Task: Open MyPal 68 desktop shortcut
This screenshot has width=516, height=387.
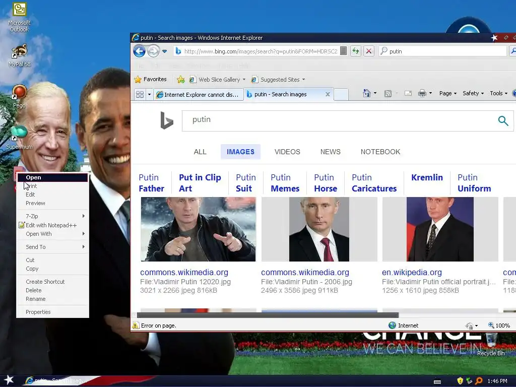Action: pyautogui.click(x=19, y=55)
